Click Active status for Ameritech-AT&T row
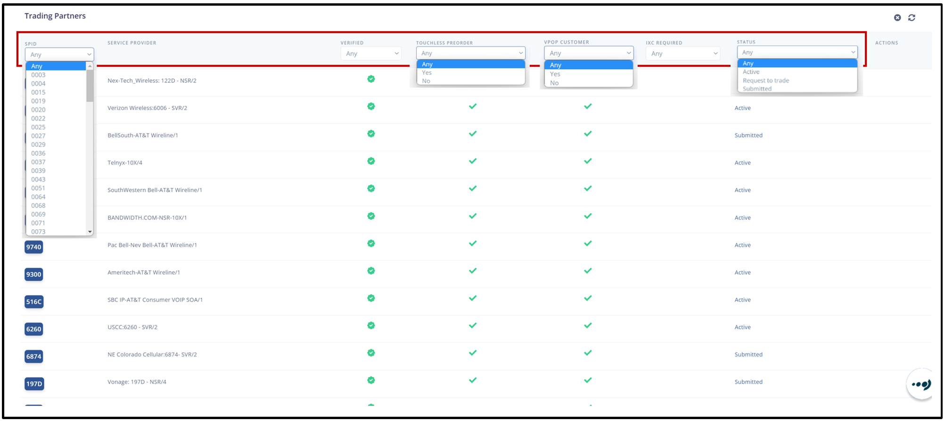 pyautogui.click(x=742, y=272)
